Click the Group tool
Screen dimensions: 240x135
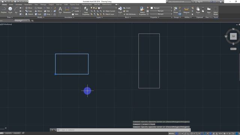tap(175, 10)
